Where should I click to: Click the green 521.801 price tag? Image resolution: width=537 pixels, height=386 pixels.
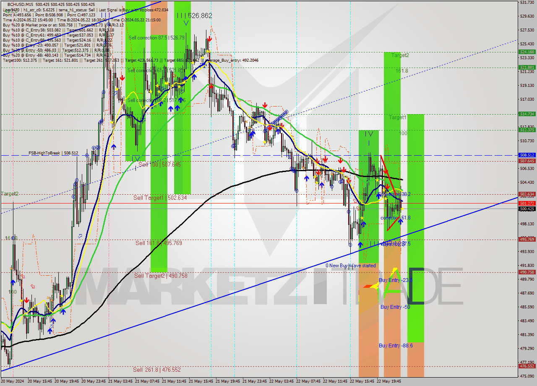tap(527, 67)
